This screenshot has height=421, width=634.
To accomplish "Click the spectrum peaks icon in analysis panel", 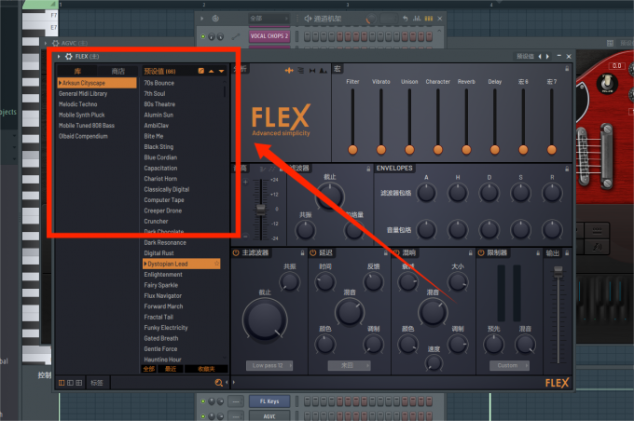I will (324, 71).
